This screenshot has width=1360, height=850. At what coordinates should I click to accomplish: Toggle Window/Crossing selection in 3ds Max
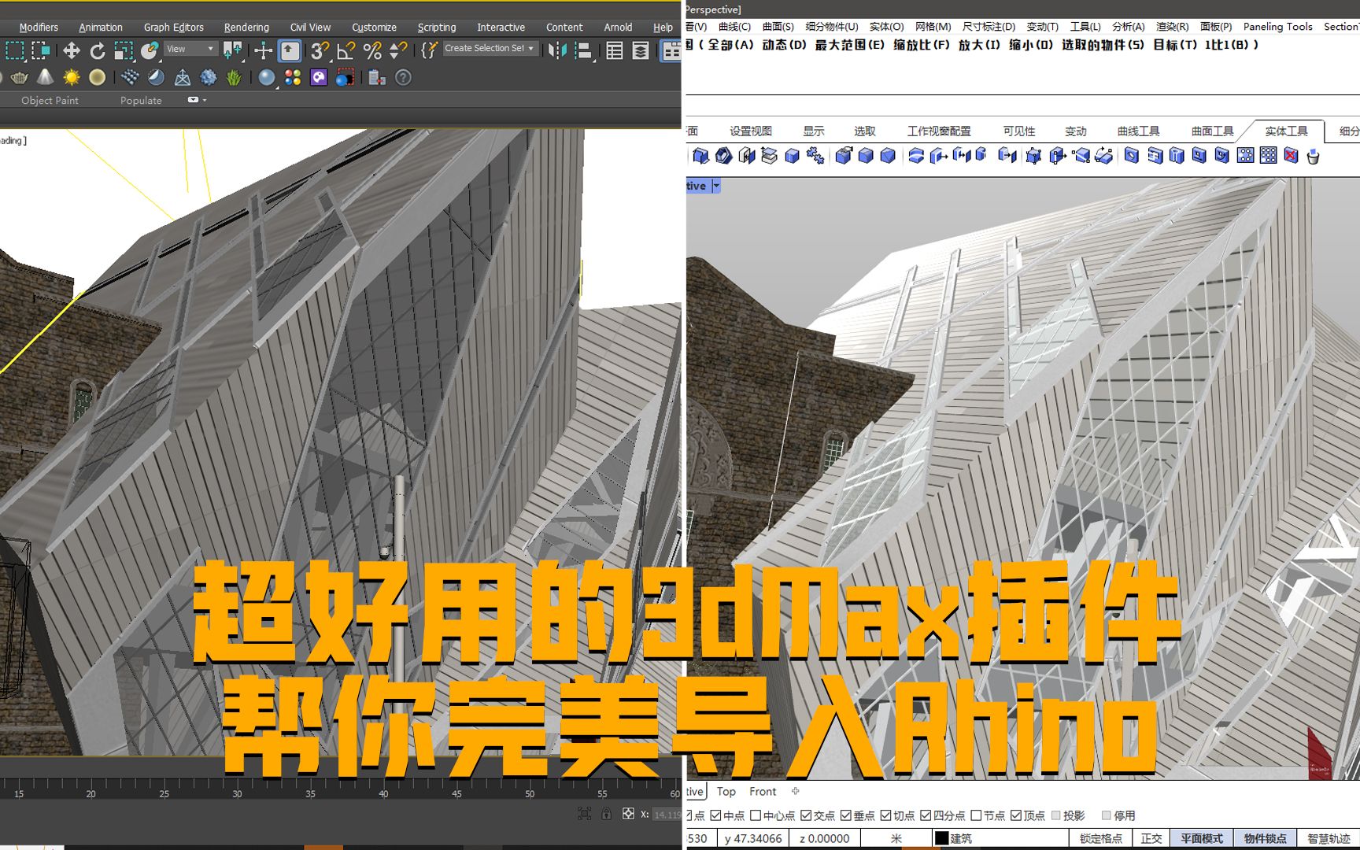click(40, 51)
